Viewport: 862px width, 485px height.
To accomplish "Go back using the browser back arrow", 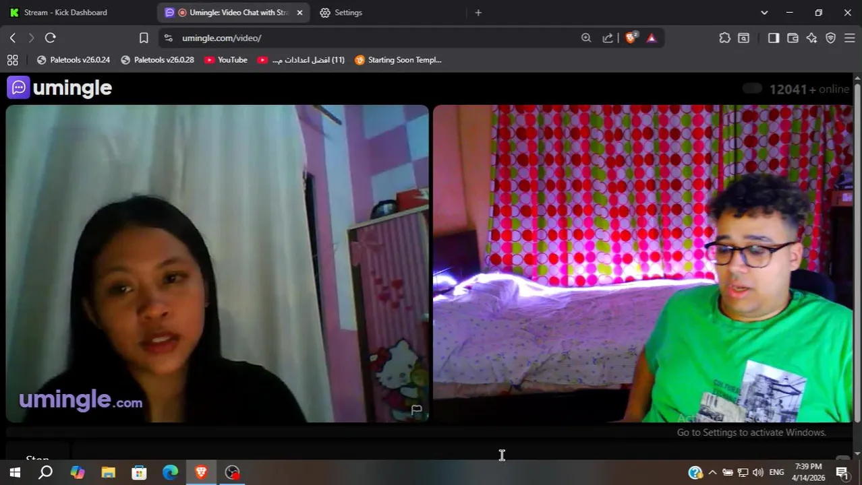I will pyautogui.click(x=12, y=38).
